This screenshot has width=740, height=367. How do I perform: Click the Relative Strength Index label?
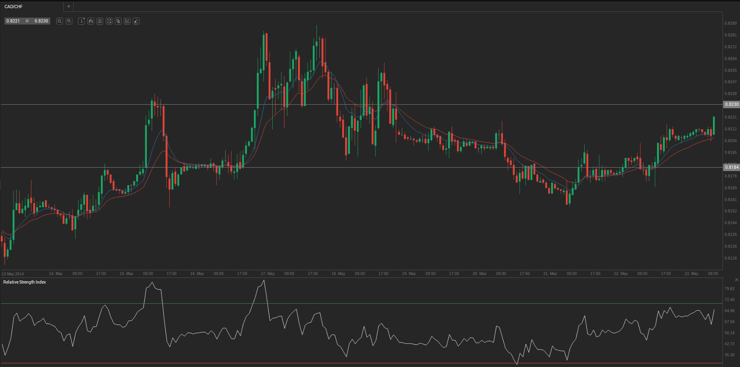(x=25, y=282)
